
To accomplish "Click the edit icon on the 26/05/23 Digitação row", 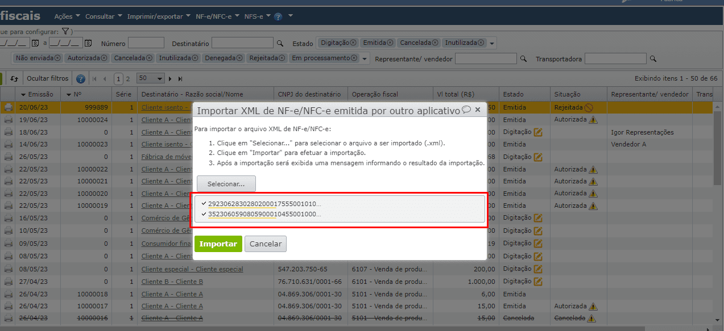I will pos(538,157).
